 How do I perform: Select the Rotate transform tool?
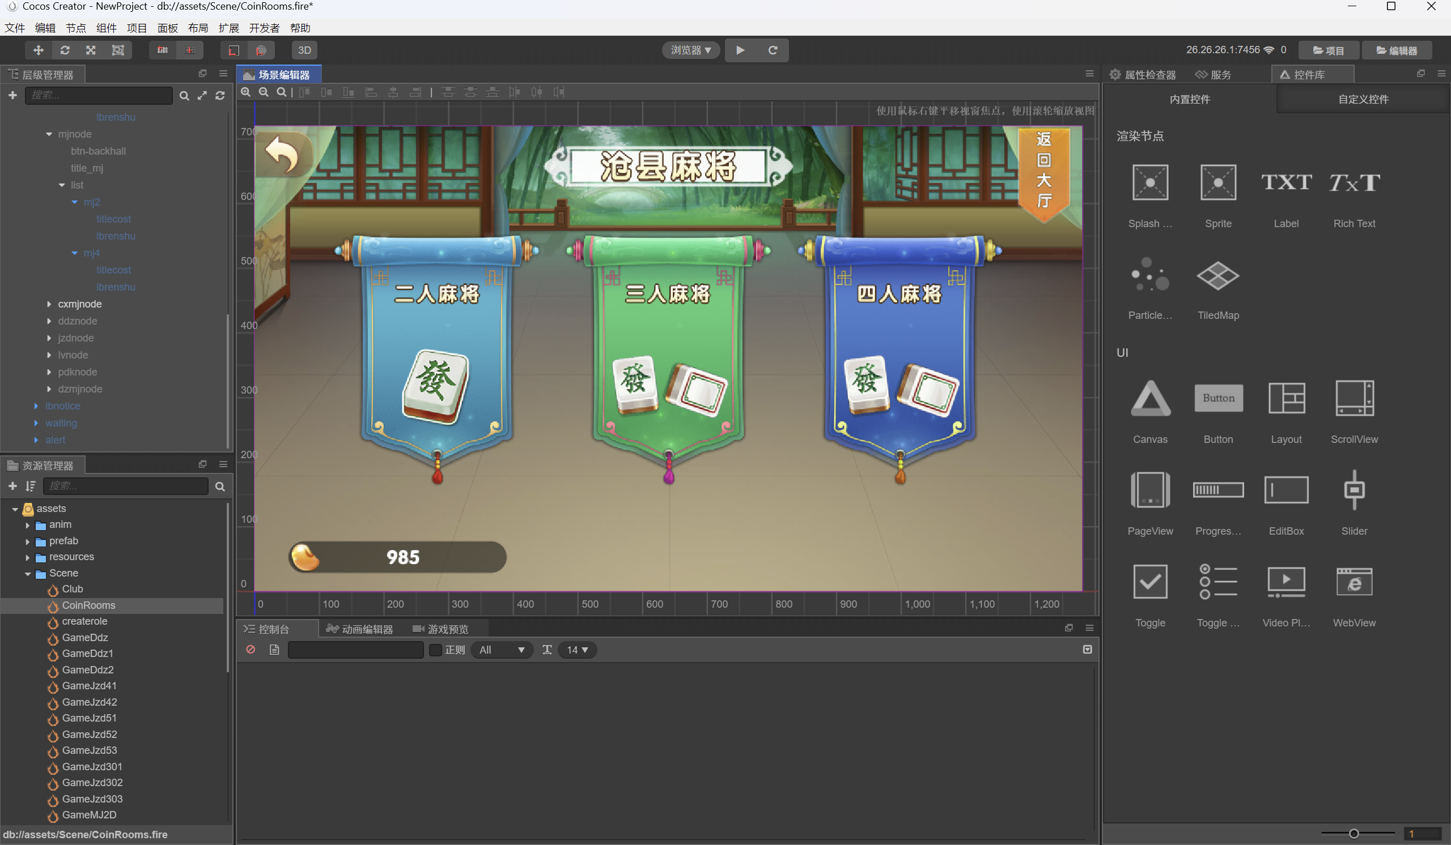[x=65, y=50]
